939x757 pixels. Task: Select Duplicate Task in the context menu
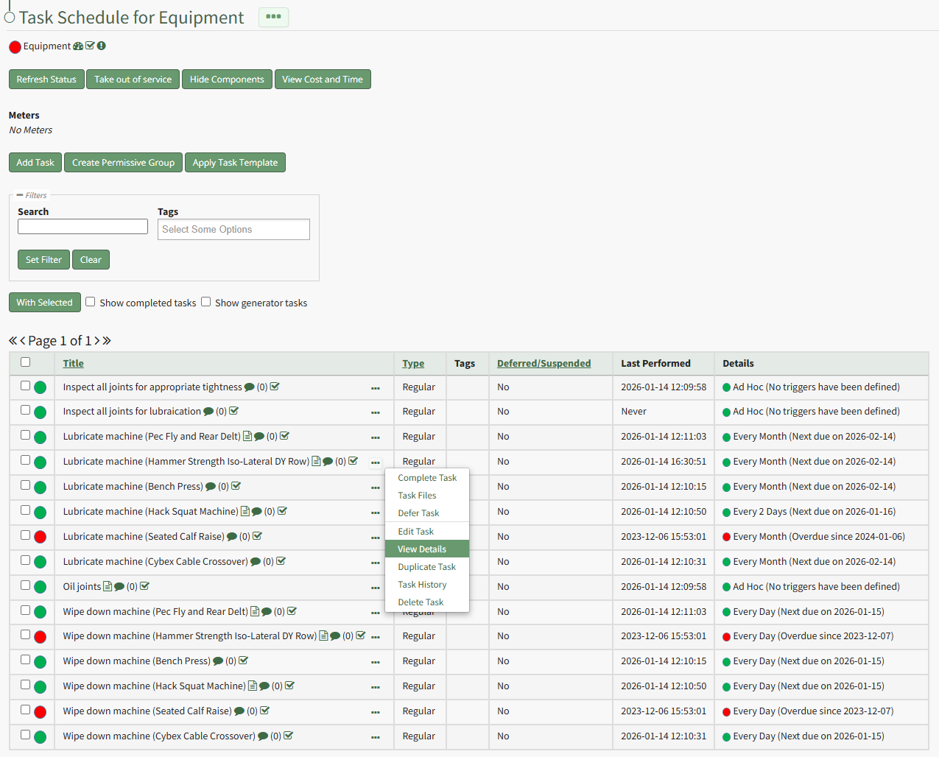[426, 567]
